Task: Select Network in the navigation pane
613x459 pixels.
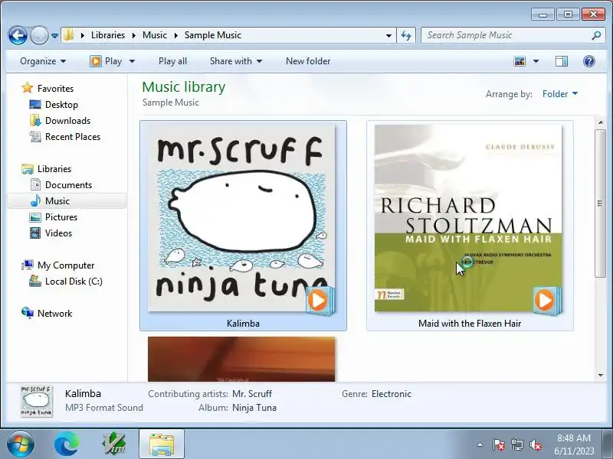Action: coord(54,314)
